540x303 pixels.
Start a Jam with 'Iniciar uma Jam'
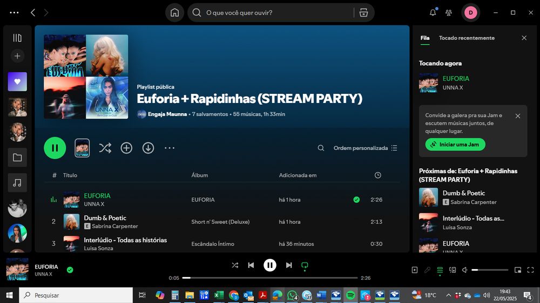pos(455,144)
